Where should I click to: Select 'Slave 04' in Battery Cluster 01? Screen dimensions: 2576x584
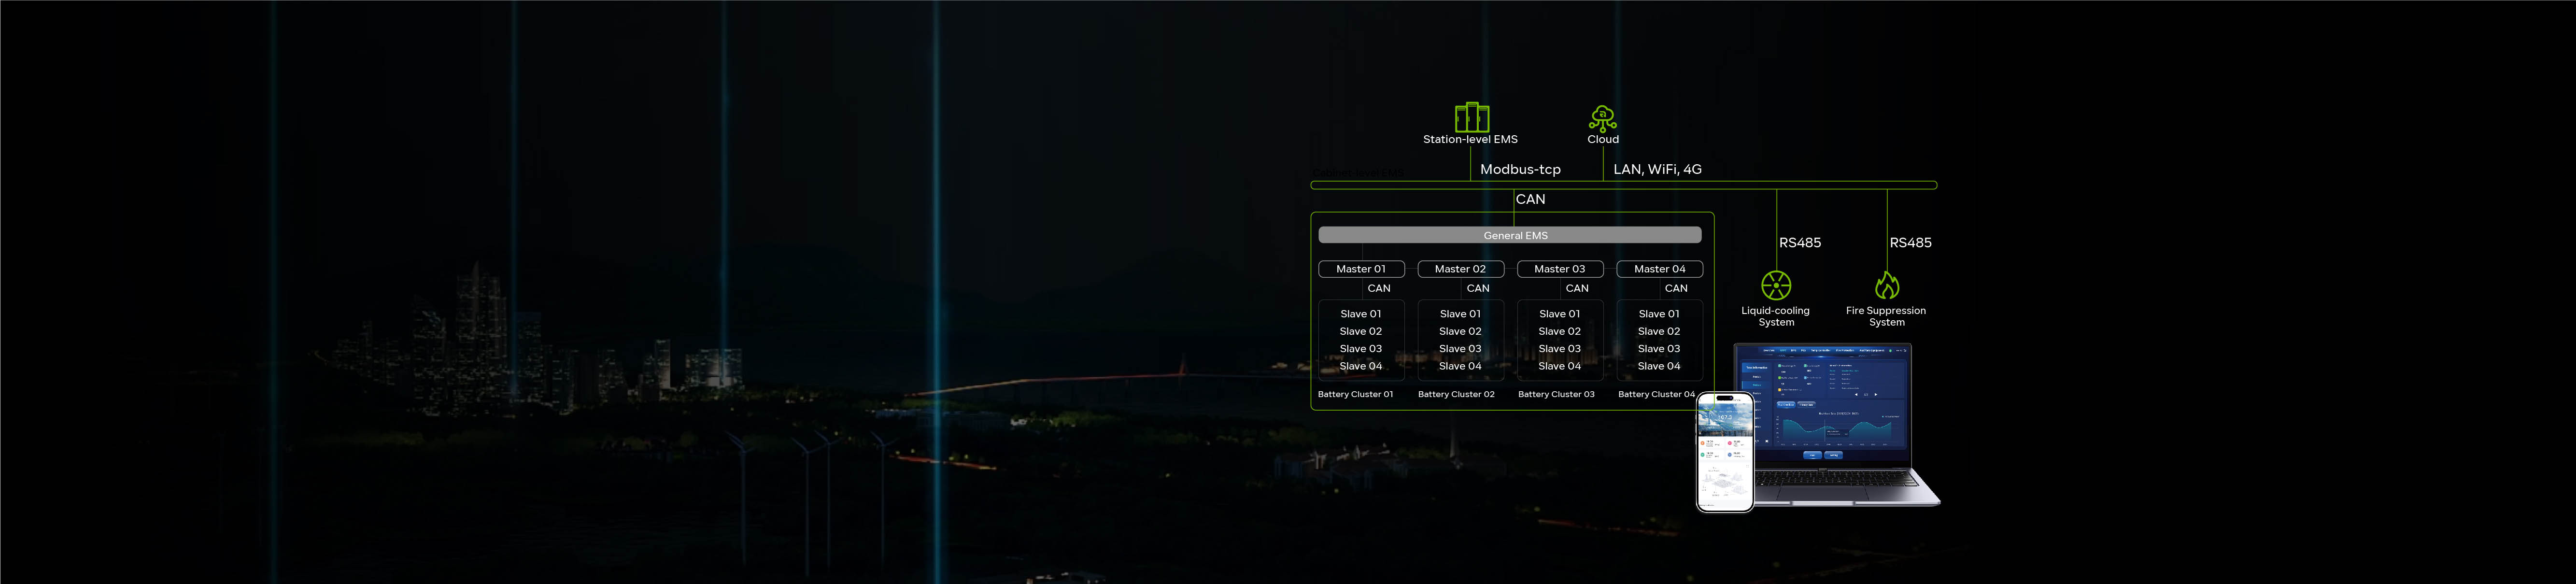(x=1361, y=366)
